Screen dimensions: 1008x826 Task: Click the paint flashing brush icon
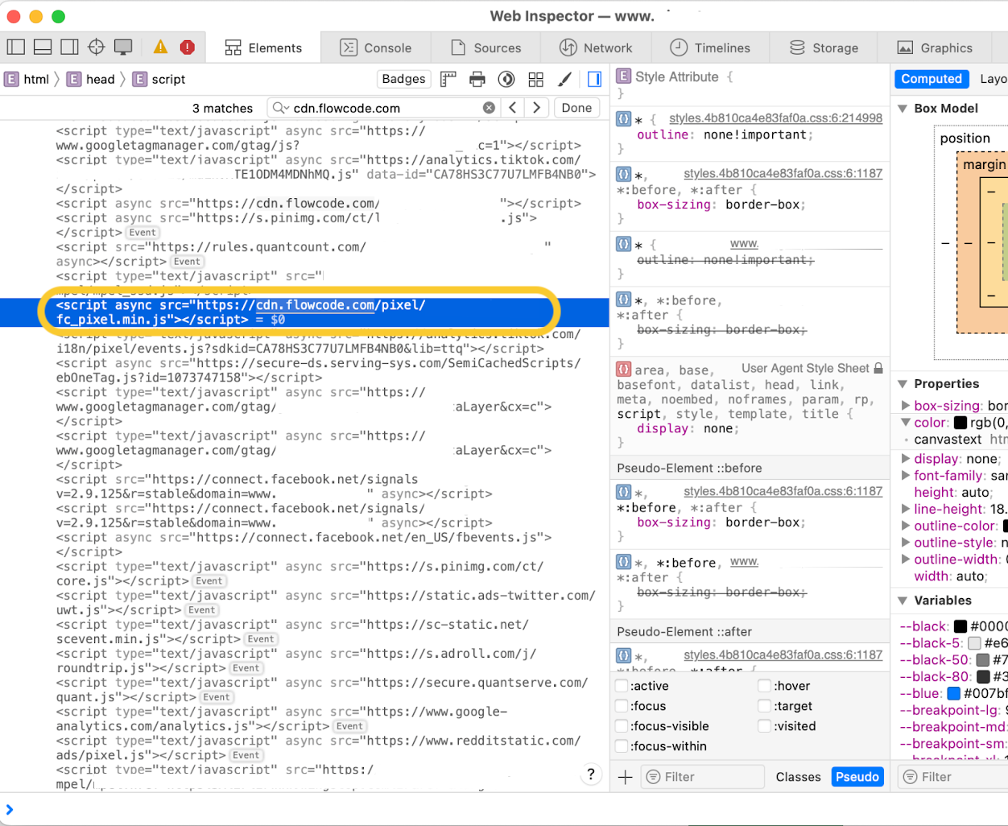pyautogui.click(x=564, y=78)
